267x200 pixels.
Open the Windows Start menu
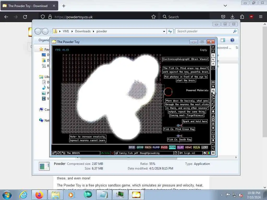(x=7, y=195)
